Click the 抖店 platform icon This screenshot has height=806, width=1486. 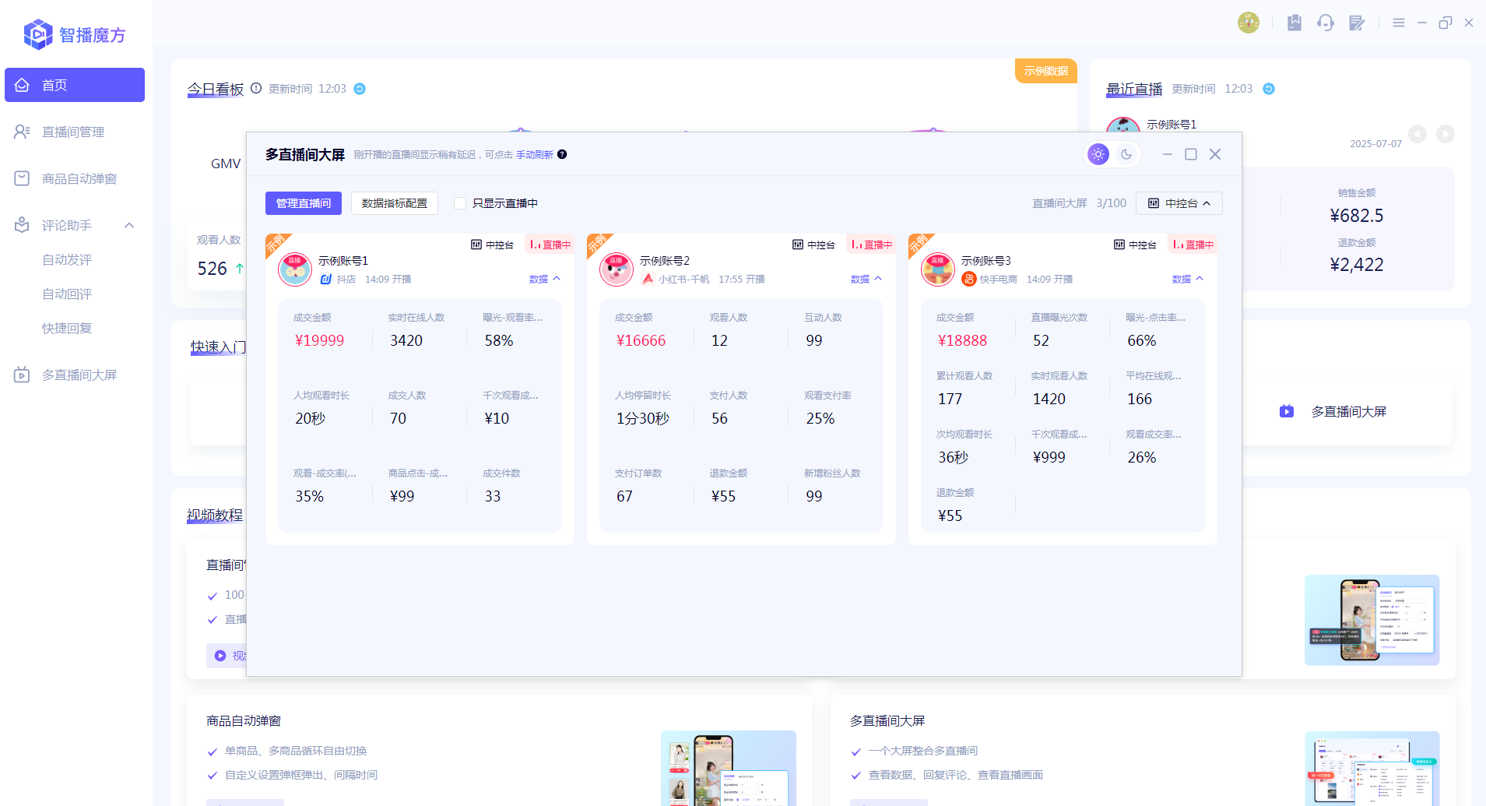[x=326, y=279]
